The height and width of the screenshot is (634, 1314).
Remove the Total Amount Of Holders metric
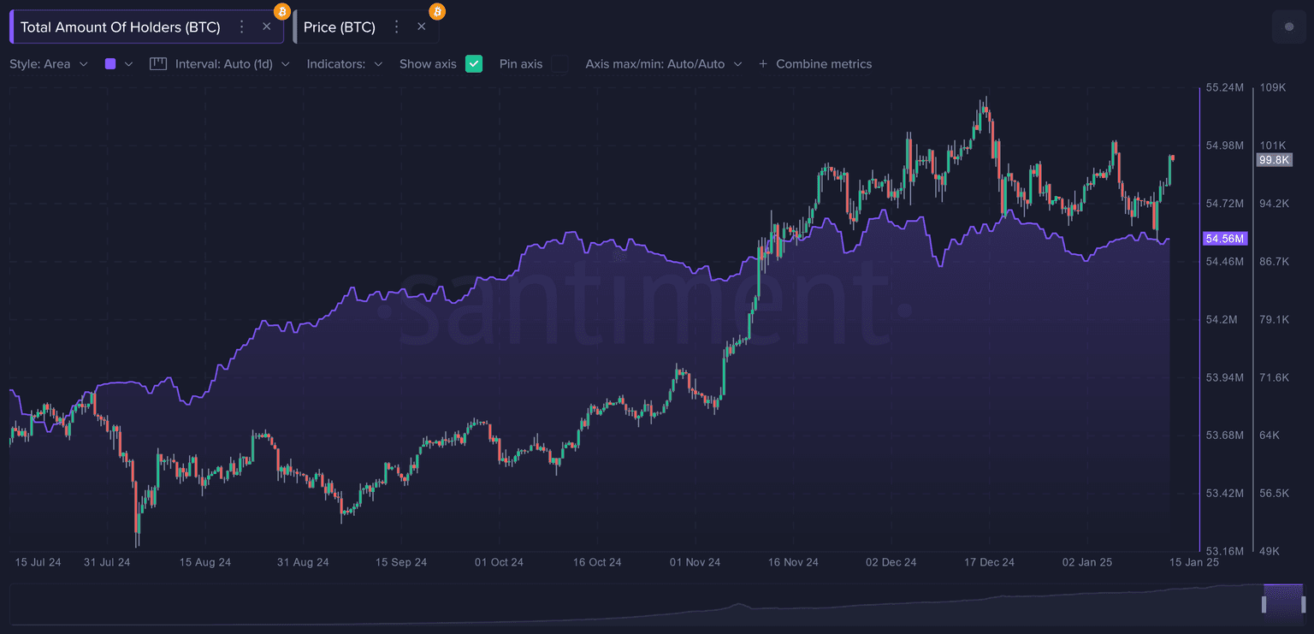pyautogui.click(x=267, y=27)
